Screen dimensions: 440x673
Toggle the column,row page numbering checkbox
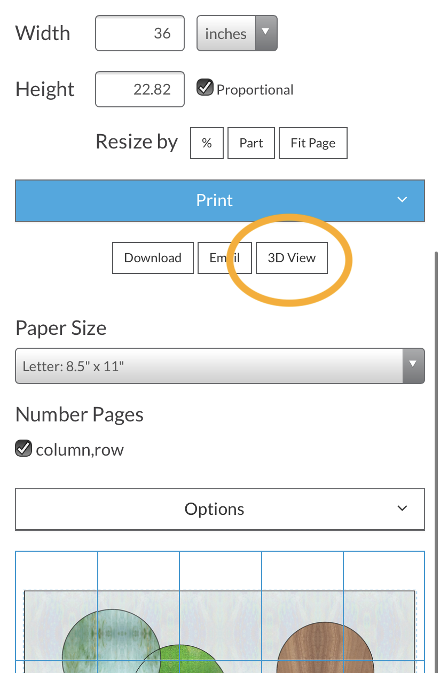(x=23, y=448)
